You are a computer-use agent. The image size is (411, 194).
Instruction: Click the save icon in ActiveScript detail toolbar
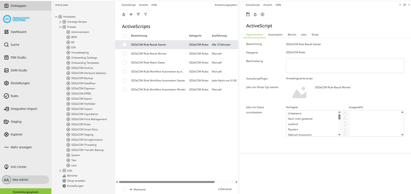click(x=248, y=14)
